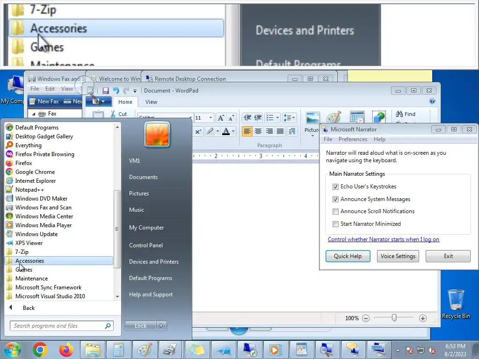Expand shutdown options arrow next to Lock
This screenshot has width=479, height=359.
click(x=161, y=326)
